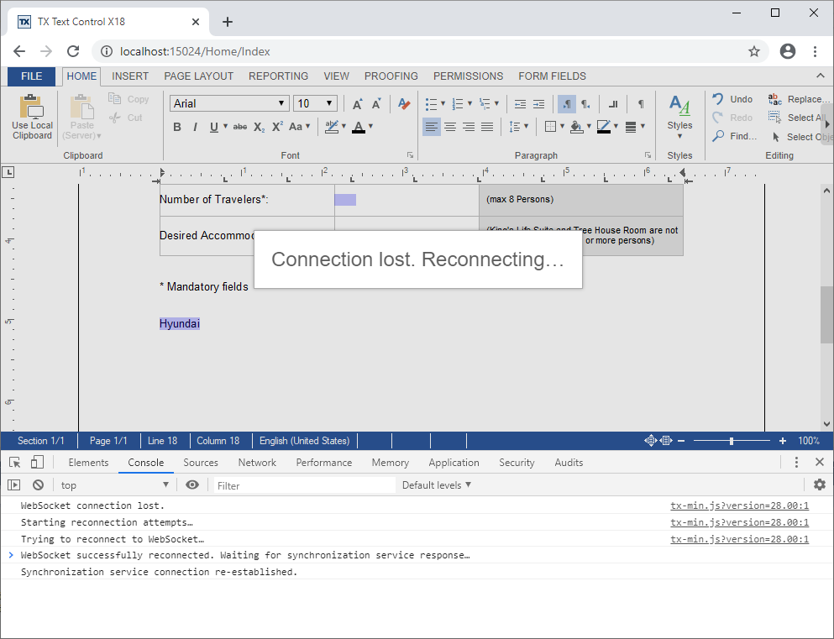
Task: Clear the DevTools console
Action: [x=38, y=485]
